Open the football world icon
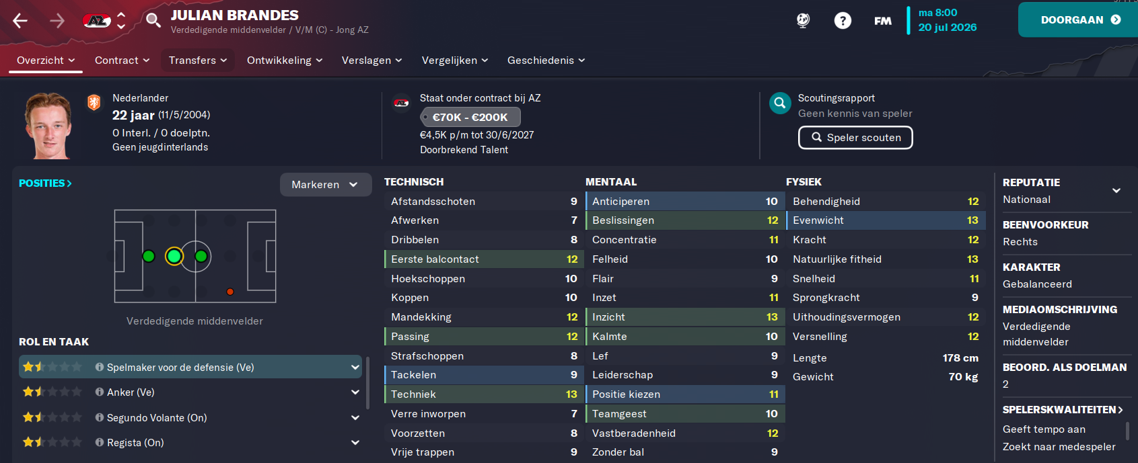The width and height of the screenshot is (1138, 463). (803, 20)
